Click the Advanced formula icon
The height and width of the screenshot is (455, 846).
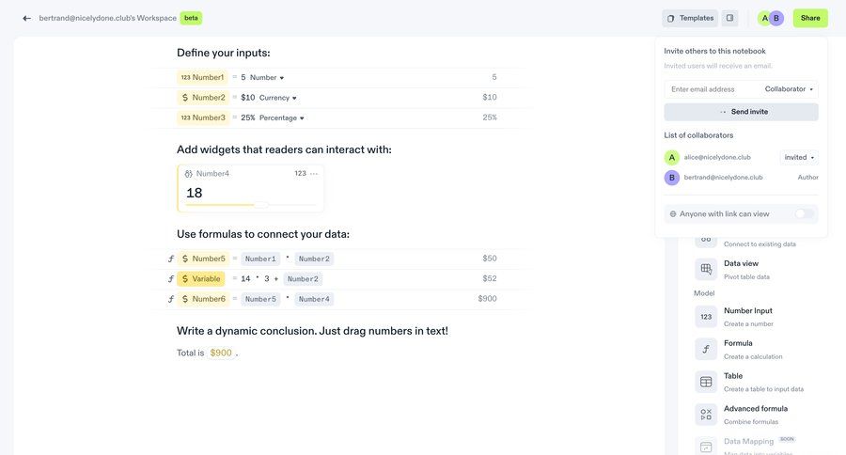point(706,415)
